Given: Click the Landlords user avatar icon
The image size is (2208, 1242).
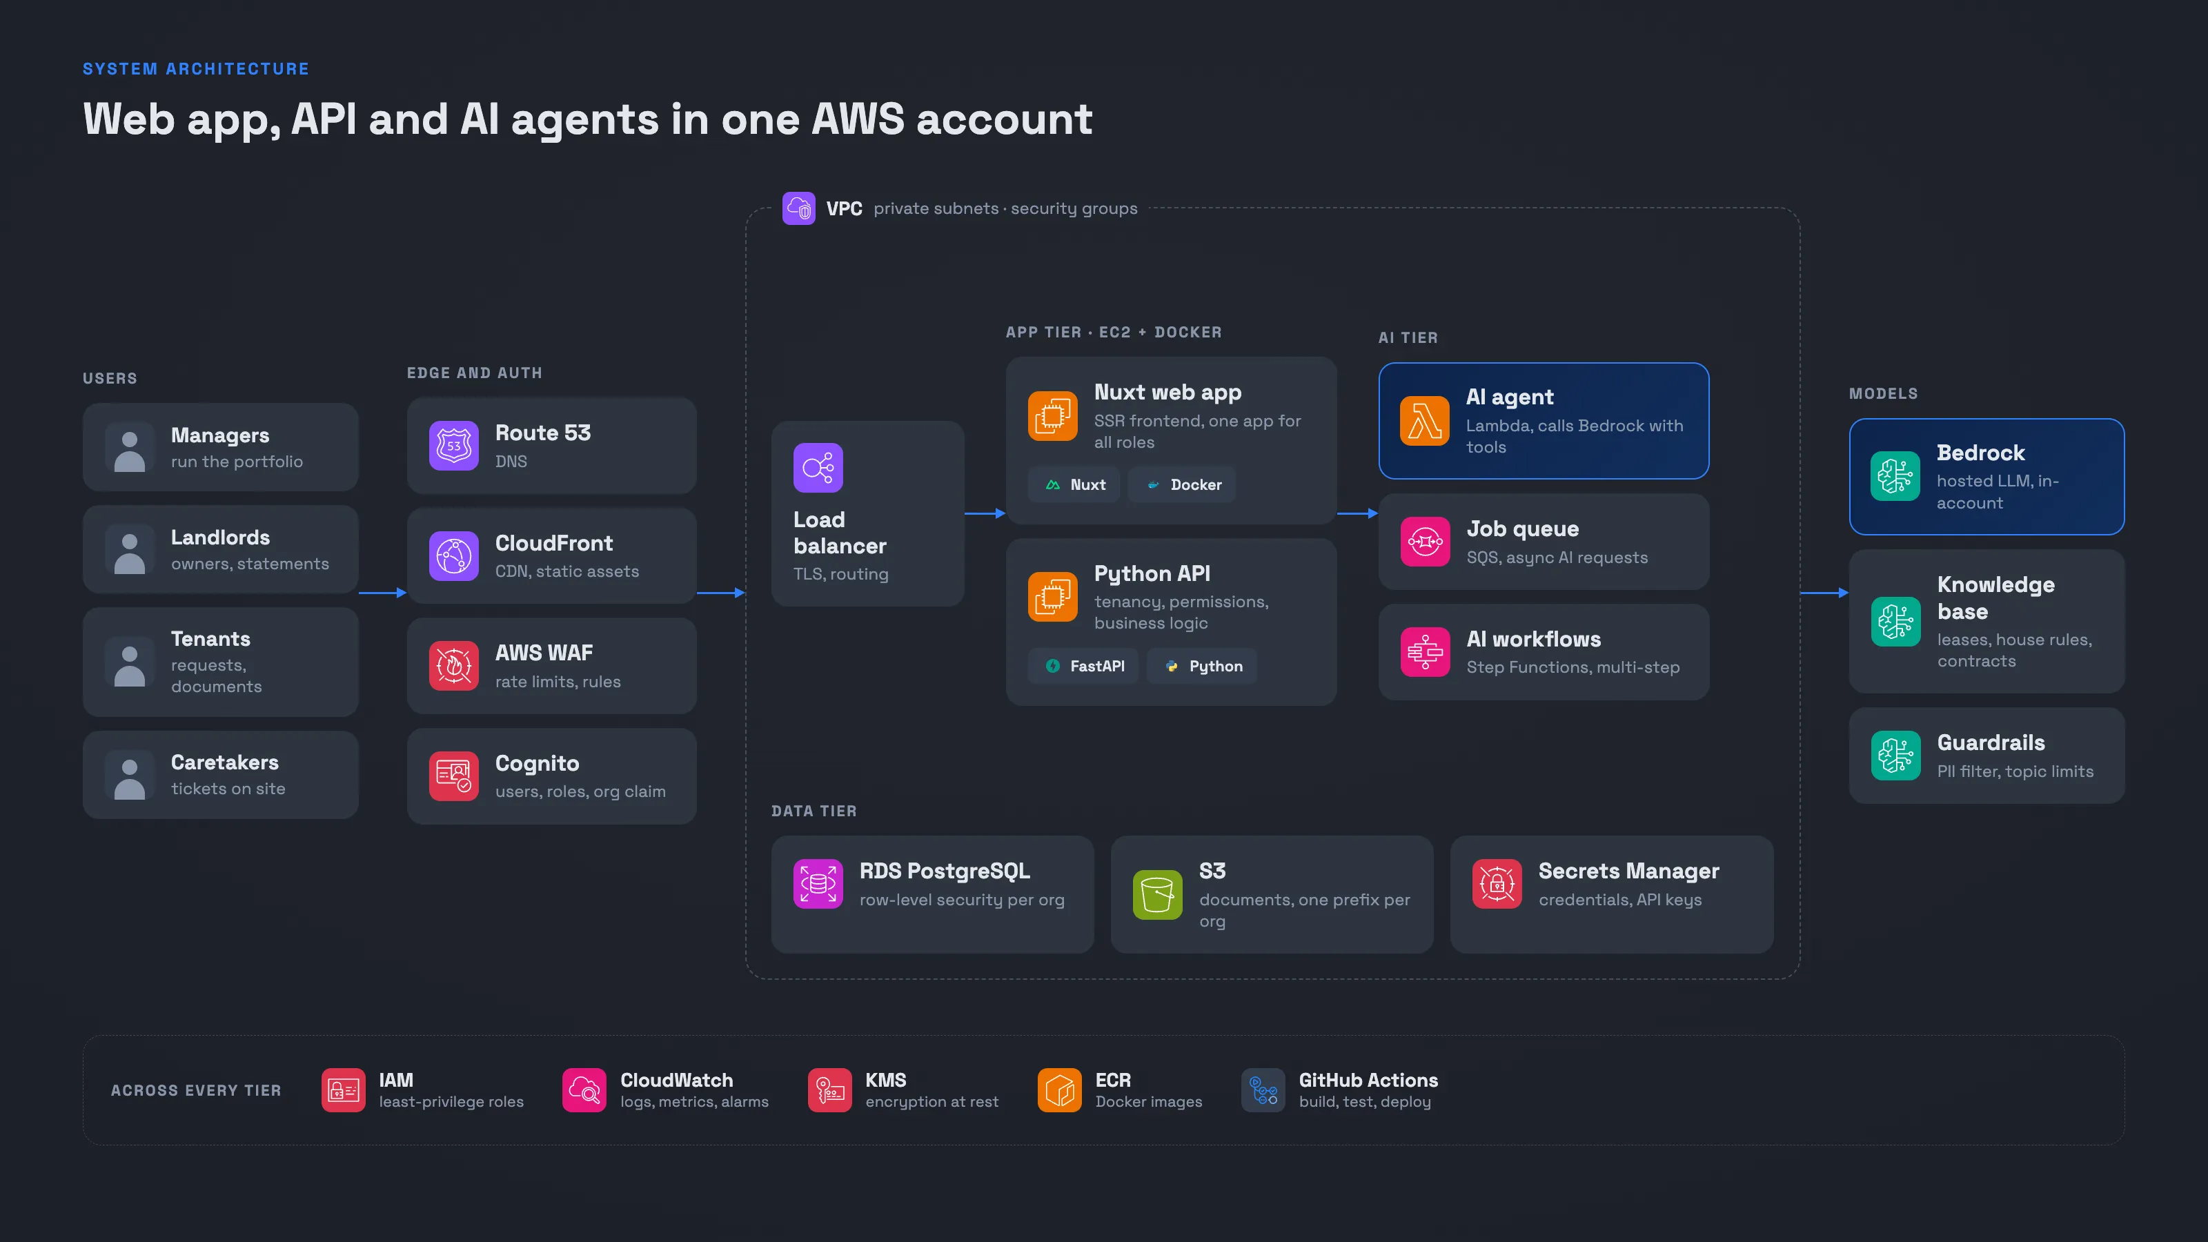Looking at the screenshot, I should [130, 549].
